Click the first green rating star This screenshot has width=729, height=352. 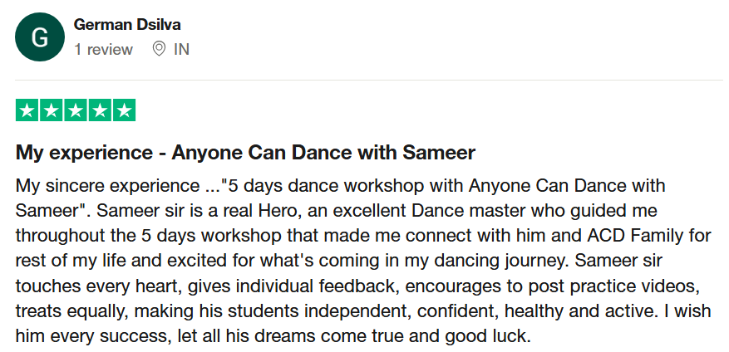(27, 110)
